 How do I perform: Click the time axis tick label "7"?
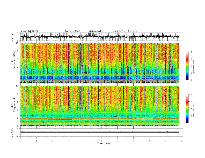[x=134, y=141]
